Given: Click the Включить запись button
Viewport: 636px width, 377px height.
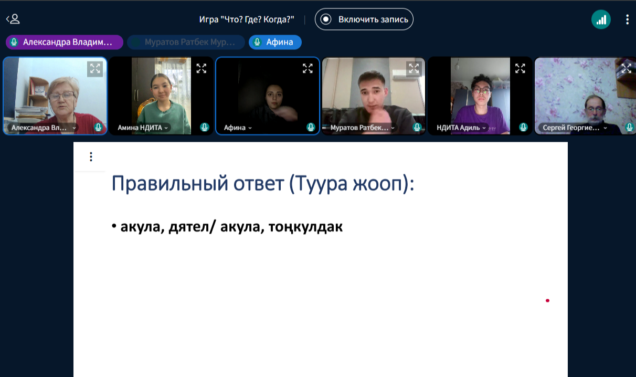Looking at the screenshot, I should click(x=364, y=19).
